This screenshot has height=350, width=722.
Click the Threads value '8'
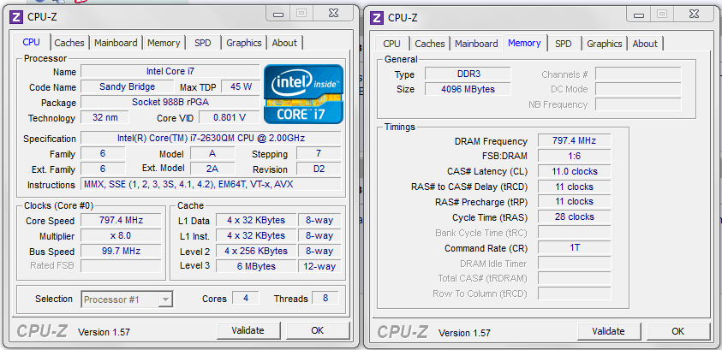click(x=325, y=298)
